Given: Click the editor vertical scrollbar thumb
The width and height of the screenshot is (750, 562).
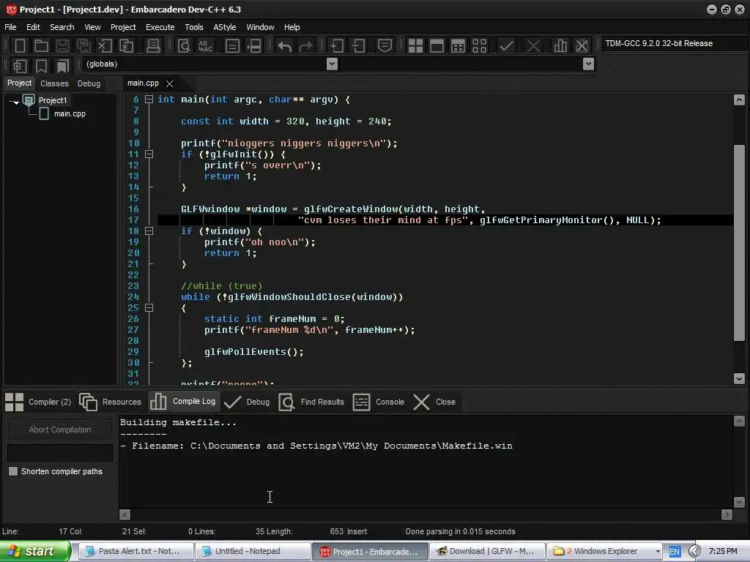Looking at the screenshot, I should 739,243.
